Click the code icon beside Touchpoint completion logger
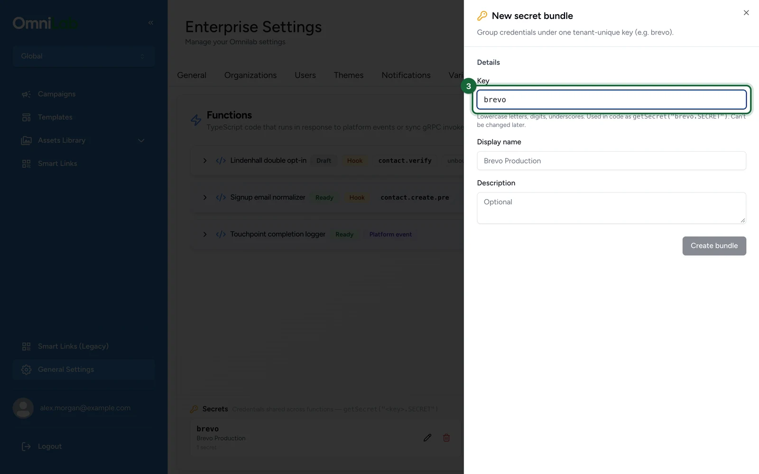This screenshot has height=474, width=759. click(221, 234)
